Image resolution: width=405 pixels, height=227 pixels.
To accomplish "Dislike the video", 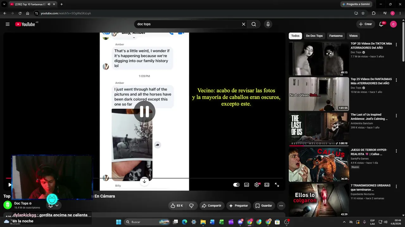I will (191, 206).
